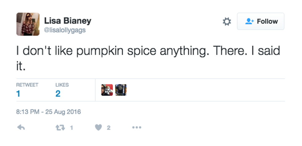302x146 pixels.
Task: Open the three-dot more options menu
Action: tap(137, 127)
